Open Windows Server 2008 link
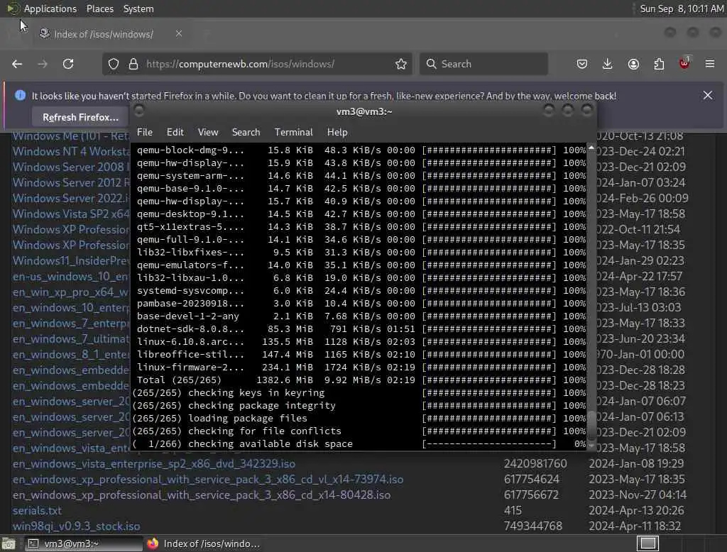The image size is (727, 552). [72, 167]
